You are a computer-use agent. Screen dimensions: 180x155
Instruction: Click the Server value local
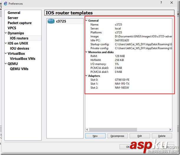118,28
